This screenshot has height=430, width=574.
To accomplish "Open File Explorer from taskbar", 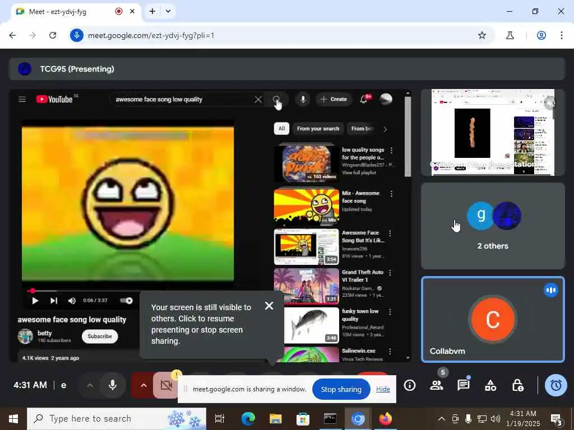I will (x=275, y=419).
